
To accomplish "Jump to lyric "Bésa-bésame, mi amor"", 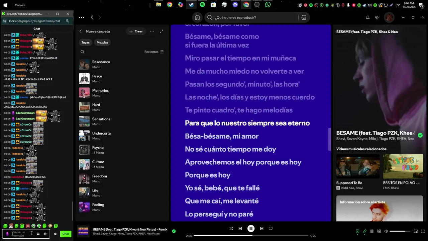I will pos(222,136).
